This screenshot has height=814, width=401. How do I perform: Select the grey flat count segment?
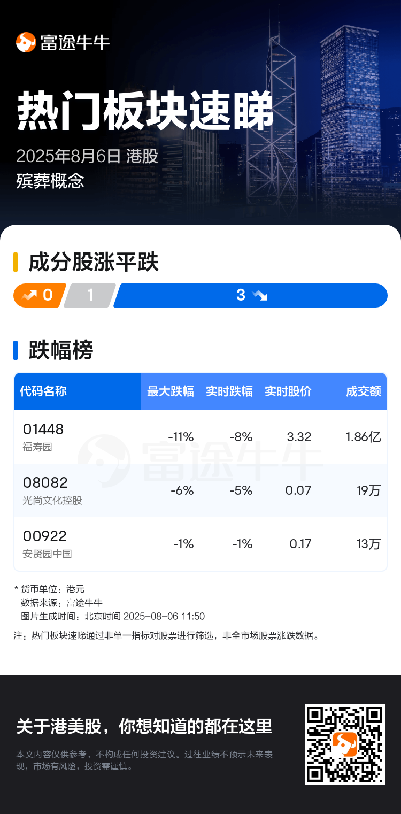pos(90,295)
